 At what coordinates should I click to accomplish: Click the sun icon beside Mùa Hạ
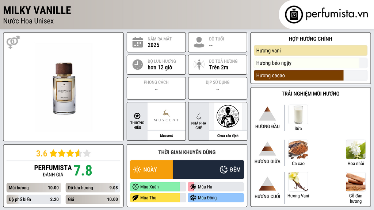(x=193, y=187)
